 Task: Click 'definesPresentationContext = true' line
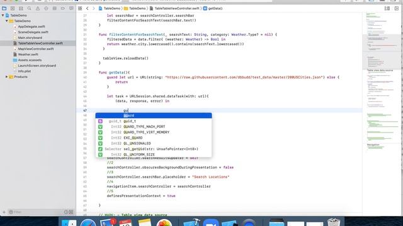[141, 196]
